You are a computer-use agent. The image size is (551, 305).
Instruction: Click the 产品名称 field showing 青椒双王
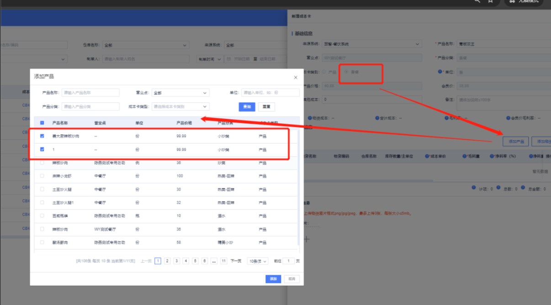[x=503, y=44]
